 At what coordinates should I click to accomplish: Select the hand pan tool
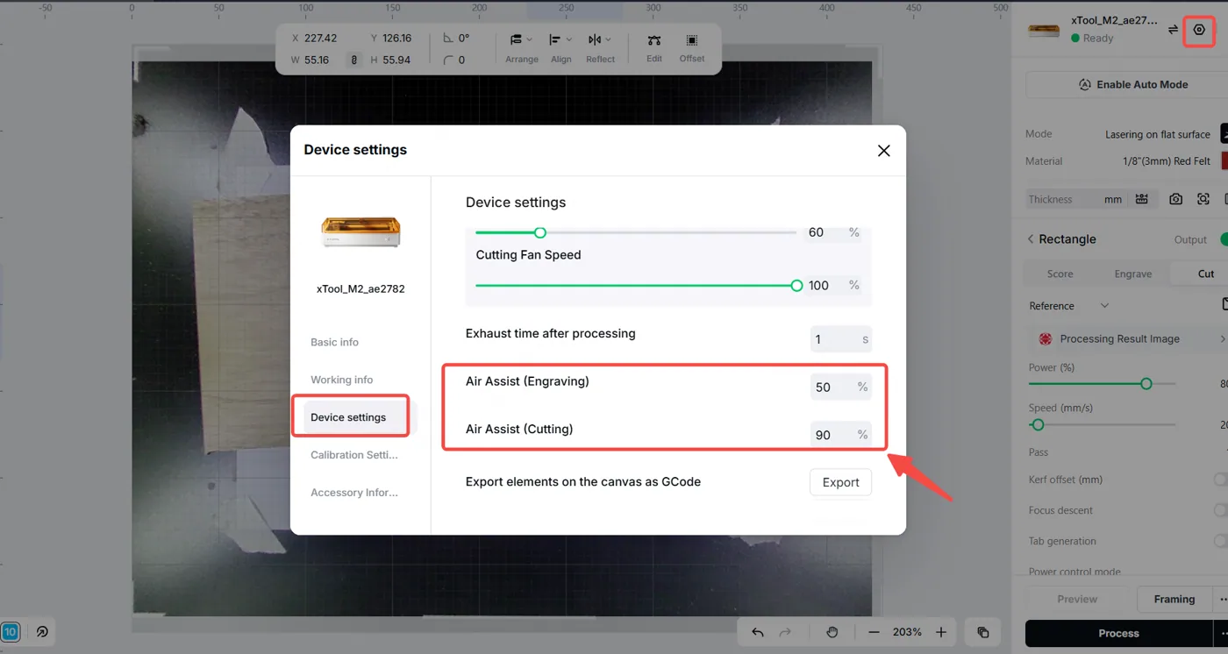click(x=832, y=632)
